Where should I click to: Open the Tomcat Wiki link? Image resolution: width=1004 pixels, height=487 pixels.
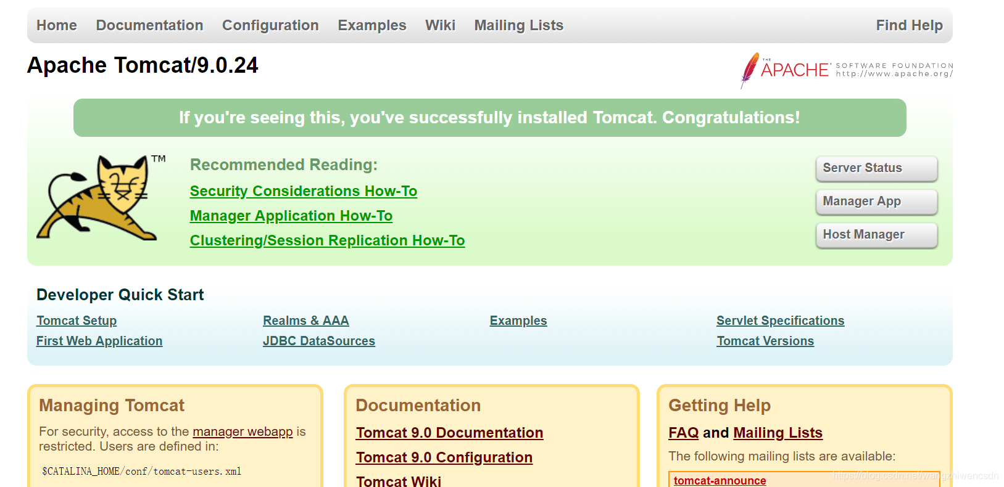pyautogui.click(x=399, y=481)
